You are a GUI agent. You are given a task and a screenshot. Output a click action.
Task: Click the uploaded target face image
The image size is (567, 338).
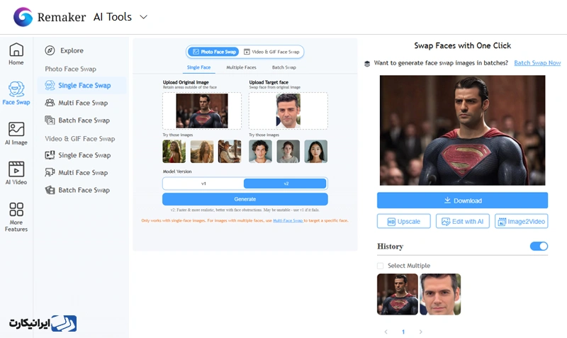pos(288,111)
